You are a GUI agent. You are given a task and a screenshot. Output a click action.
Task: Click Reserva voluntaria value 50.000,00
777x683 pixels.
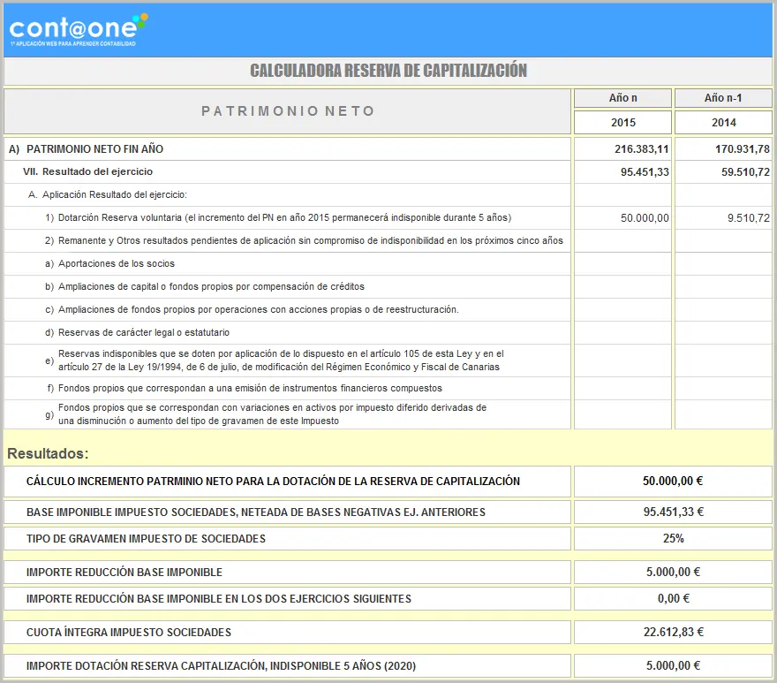pyautogui.click(x=622, y=217)
